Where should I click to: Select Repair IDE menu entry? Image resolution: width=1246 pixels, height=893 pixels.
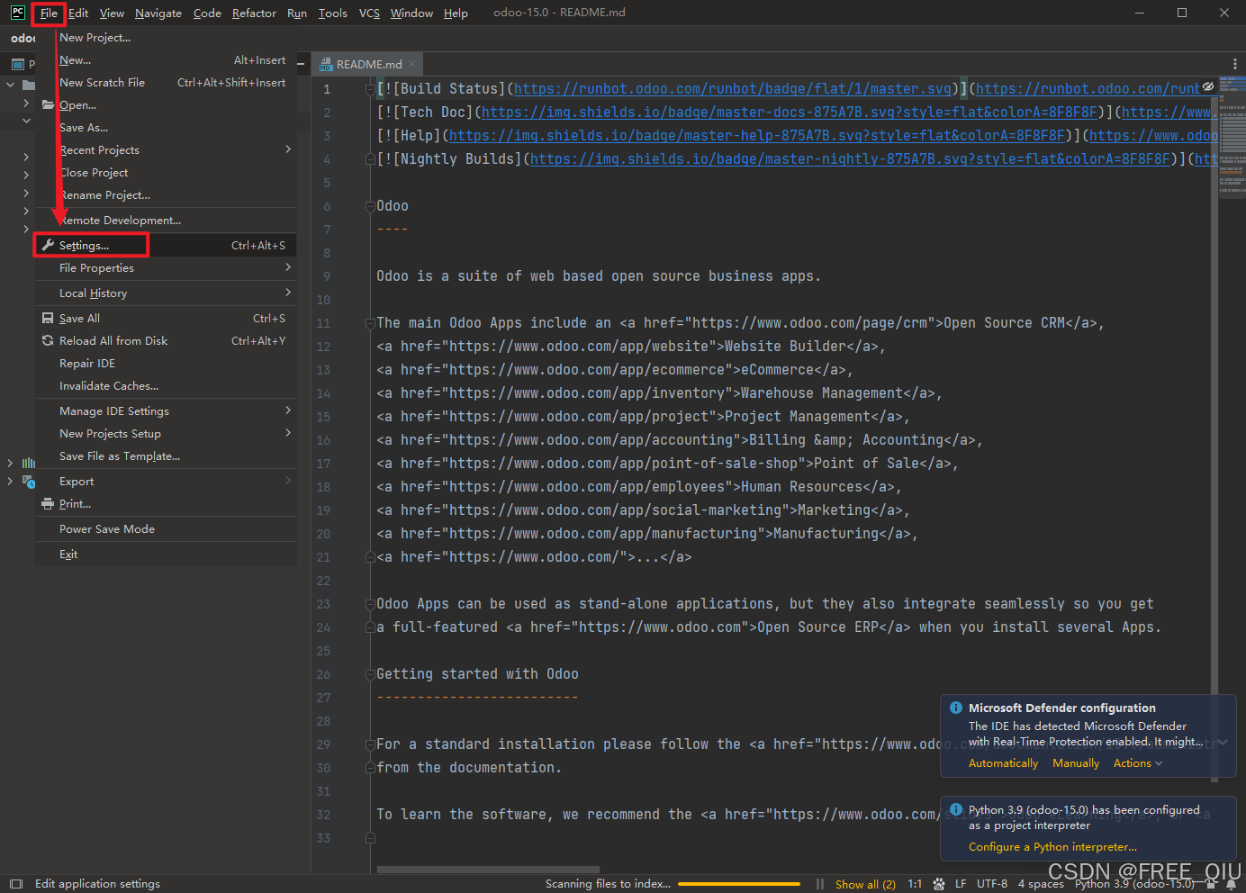point(166,364)
